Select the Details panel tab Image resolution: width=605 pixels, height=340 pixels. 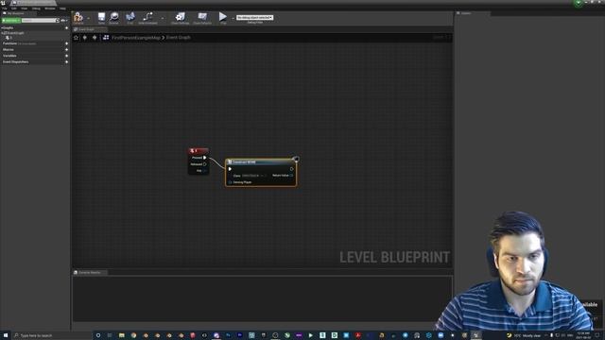coord(473,13)
